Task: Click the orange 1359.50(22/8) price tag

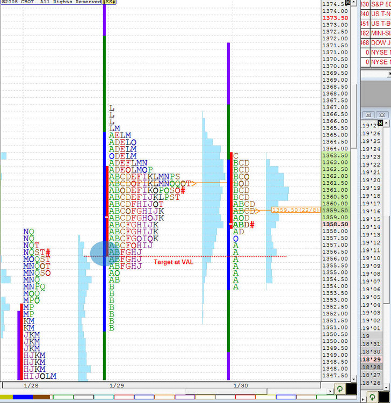Action: [x=296, y=210]
